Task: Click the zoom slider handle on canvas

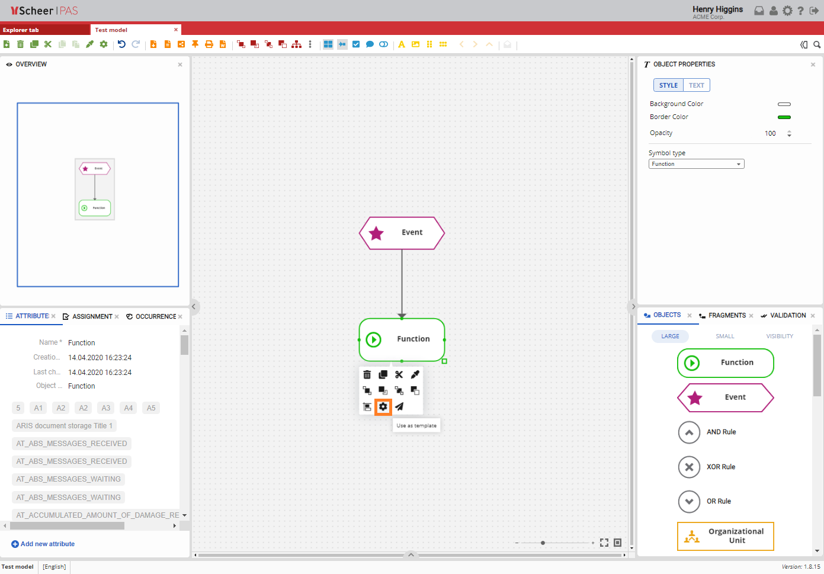Action: [x=543, y=543]
